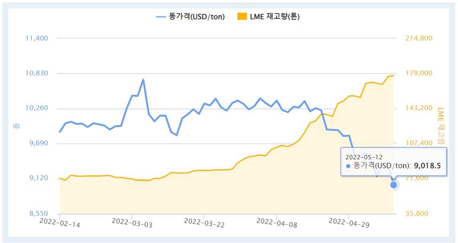The width and height of the screenshot is (458, 243).
Task: Toggle the LME 재고량(톤) legend label
Action: [x=275, y=16]
